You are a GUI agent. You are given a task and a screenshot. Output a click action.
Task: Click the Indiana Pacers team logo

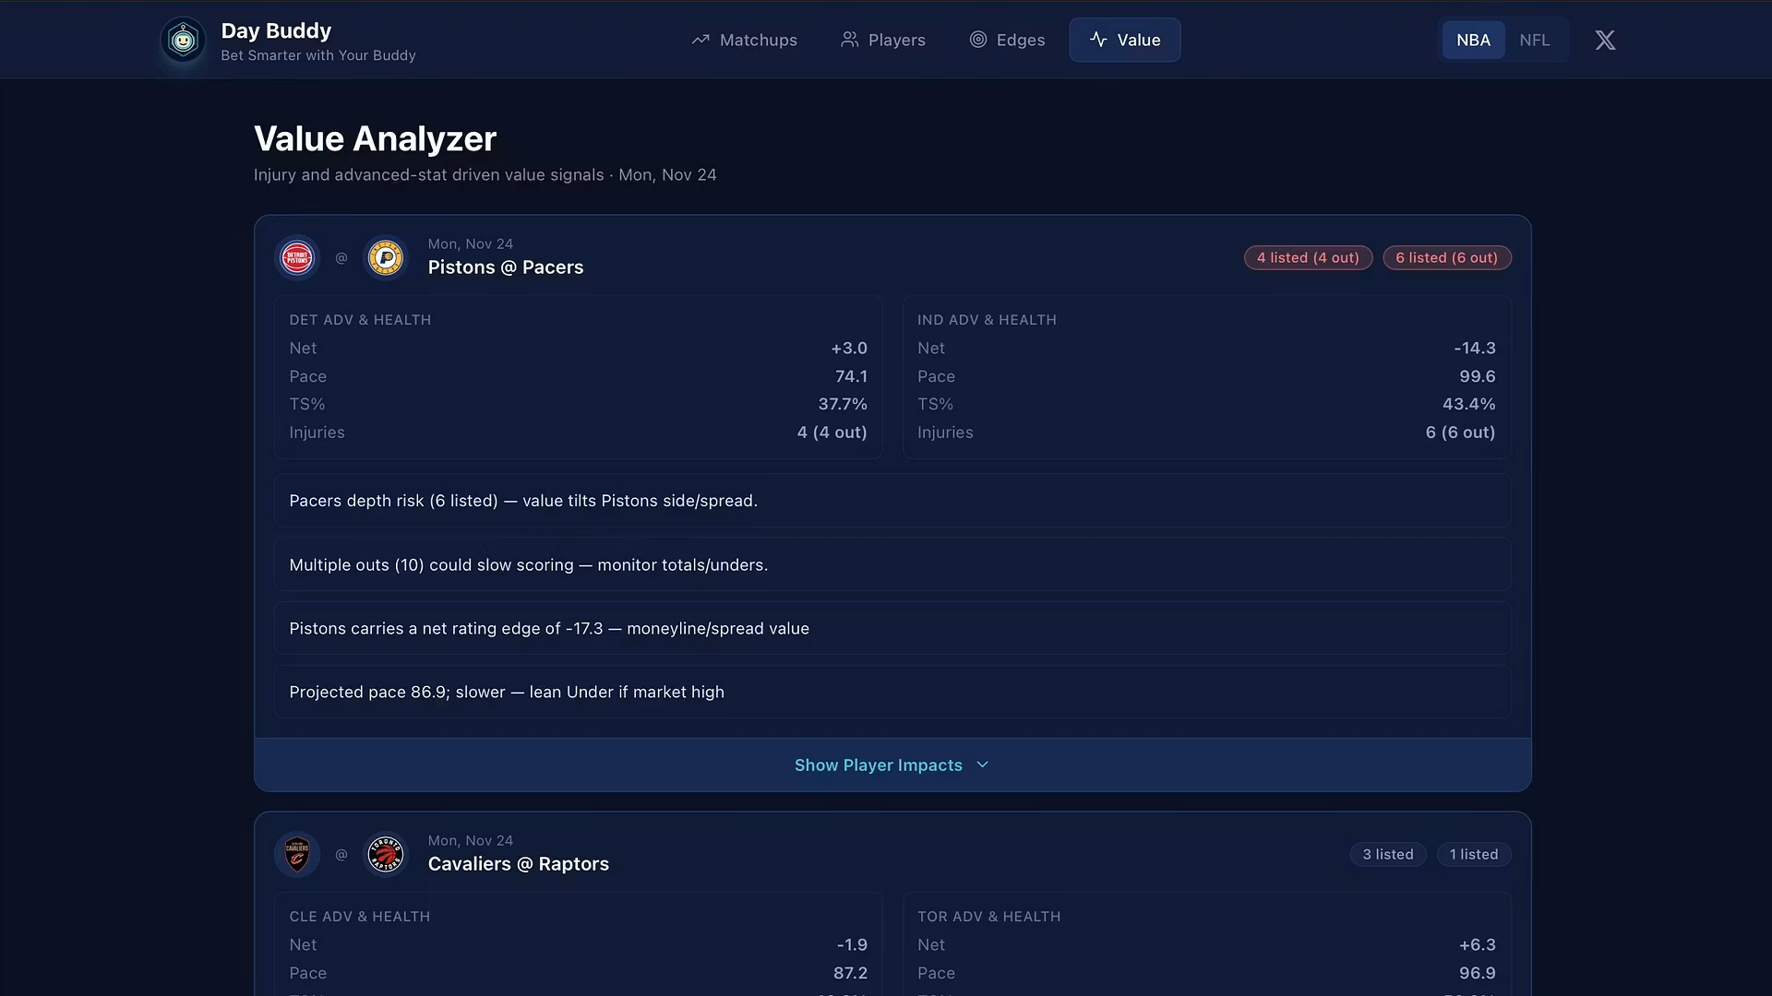[x=386, y=258]
